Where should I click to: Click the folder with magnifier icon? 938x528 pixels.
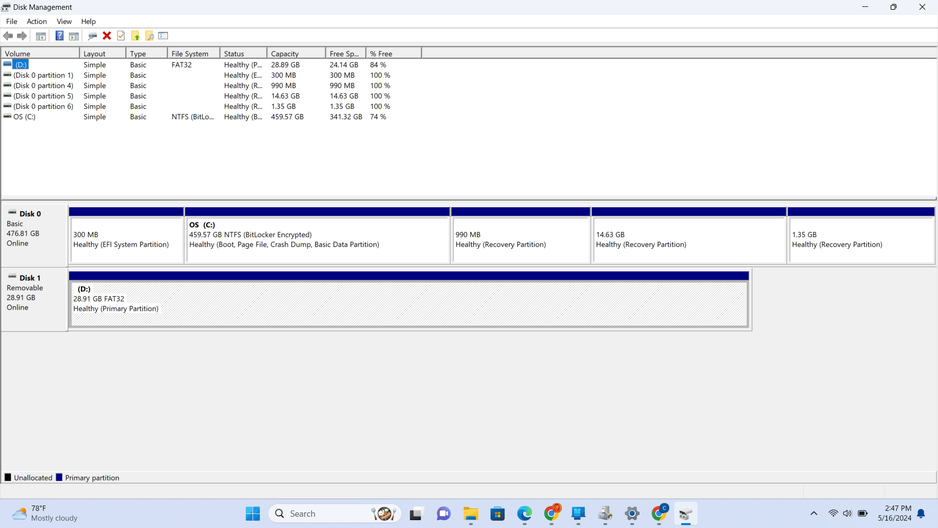coord(149,36)
